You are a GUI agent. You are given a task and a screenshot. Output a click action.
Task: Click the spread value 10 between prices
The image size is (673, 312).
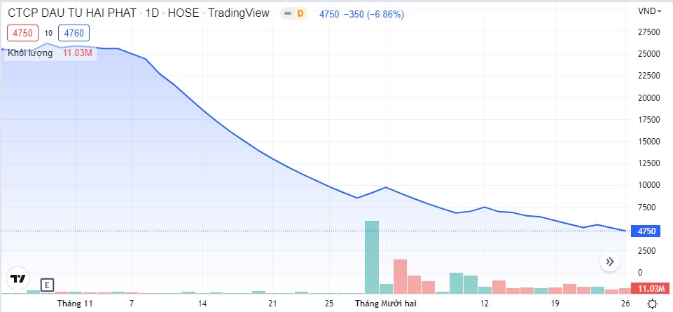[49, 33]
